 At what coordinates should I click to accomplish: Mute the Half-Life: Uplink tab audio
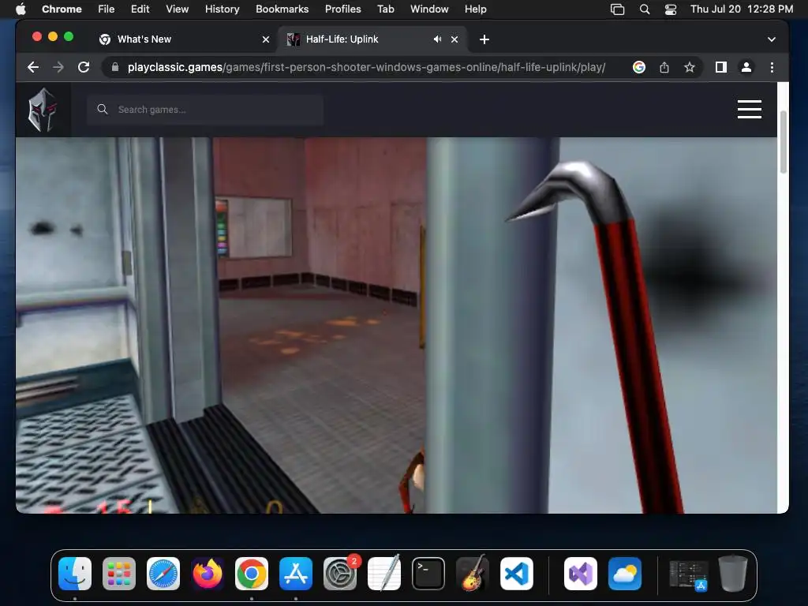(x=437, y=39)
